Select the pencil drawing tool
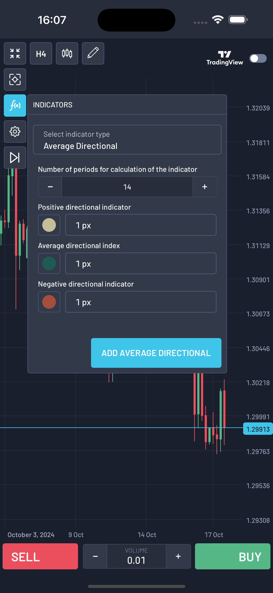 (x=93, y=53)
